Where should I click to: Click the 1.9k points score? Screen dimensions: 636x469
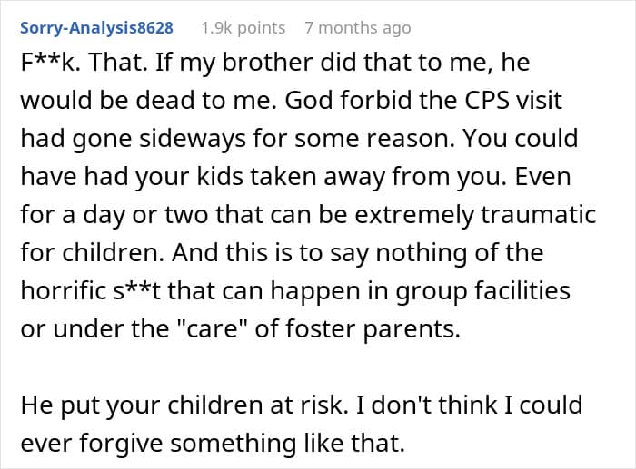243,28
